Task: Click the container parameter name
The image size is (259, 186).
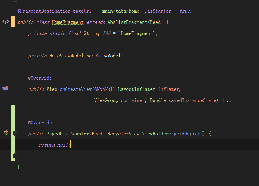Action: (x=133, y=100)
